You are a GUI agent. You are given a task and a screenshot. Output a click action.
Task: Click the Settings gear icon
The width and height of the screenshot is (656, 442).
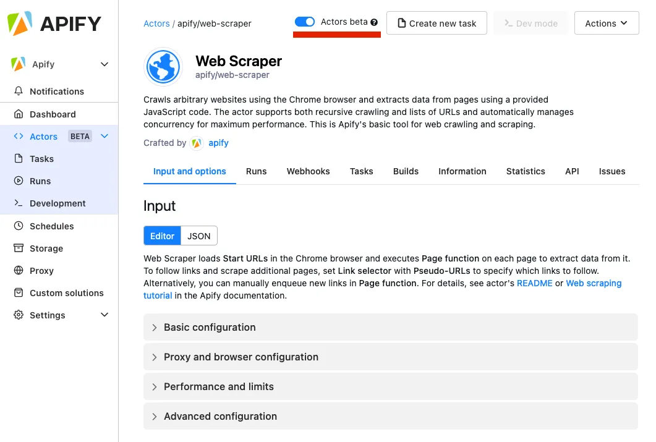point(19,315)
